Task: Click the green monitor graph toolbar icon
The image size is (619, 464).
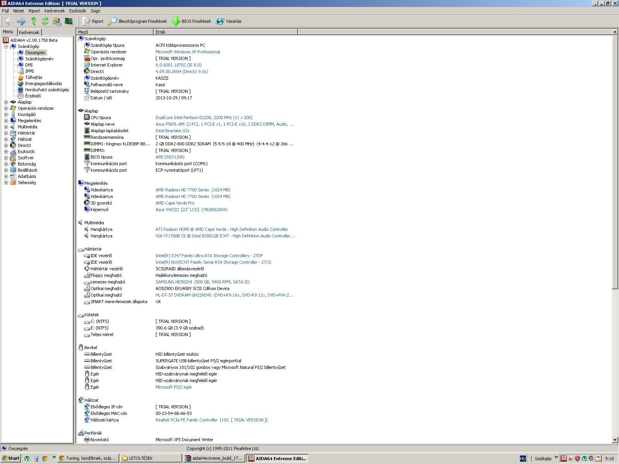Action: pos(69,21)
